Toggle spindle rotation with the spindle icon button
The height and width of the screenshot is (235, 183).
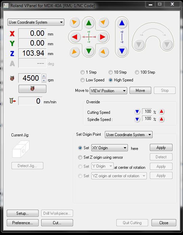tap(32, 89)
